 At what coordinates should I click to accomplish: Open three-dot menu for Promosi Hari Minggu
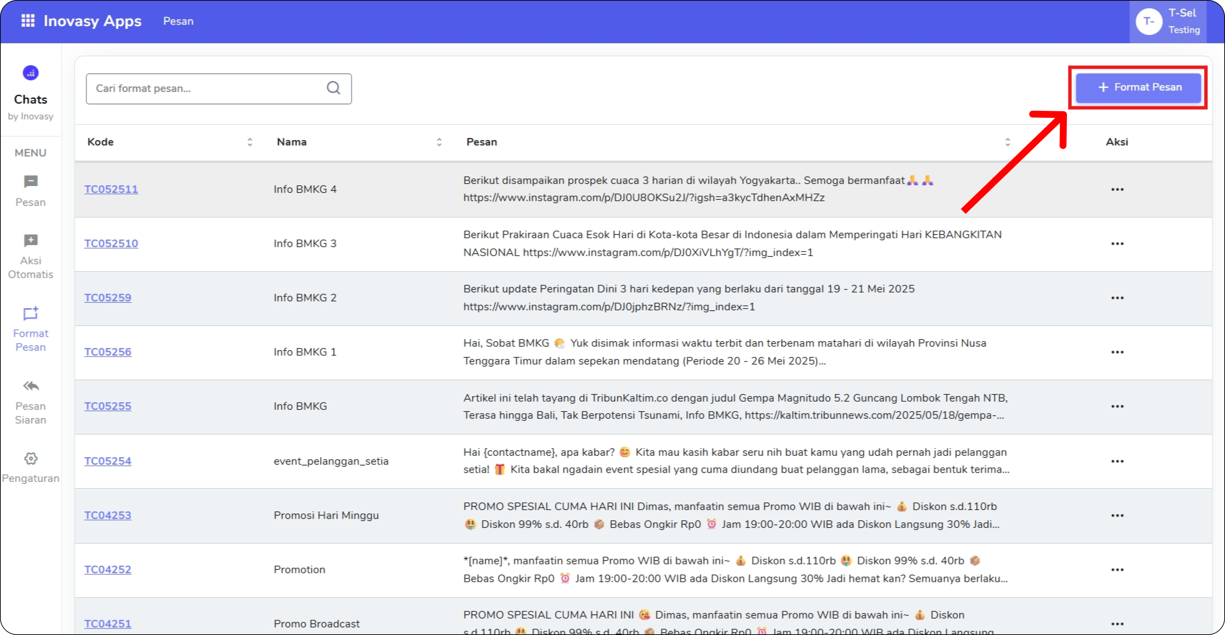coord(1117,516)
